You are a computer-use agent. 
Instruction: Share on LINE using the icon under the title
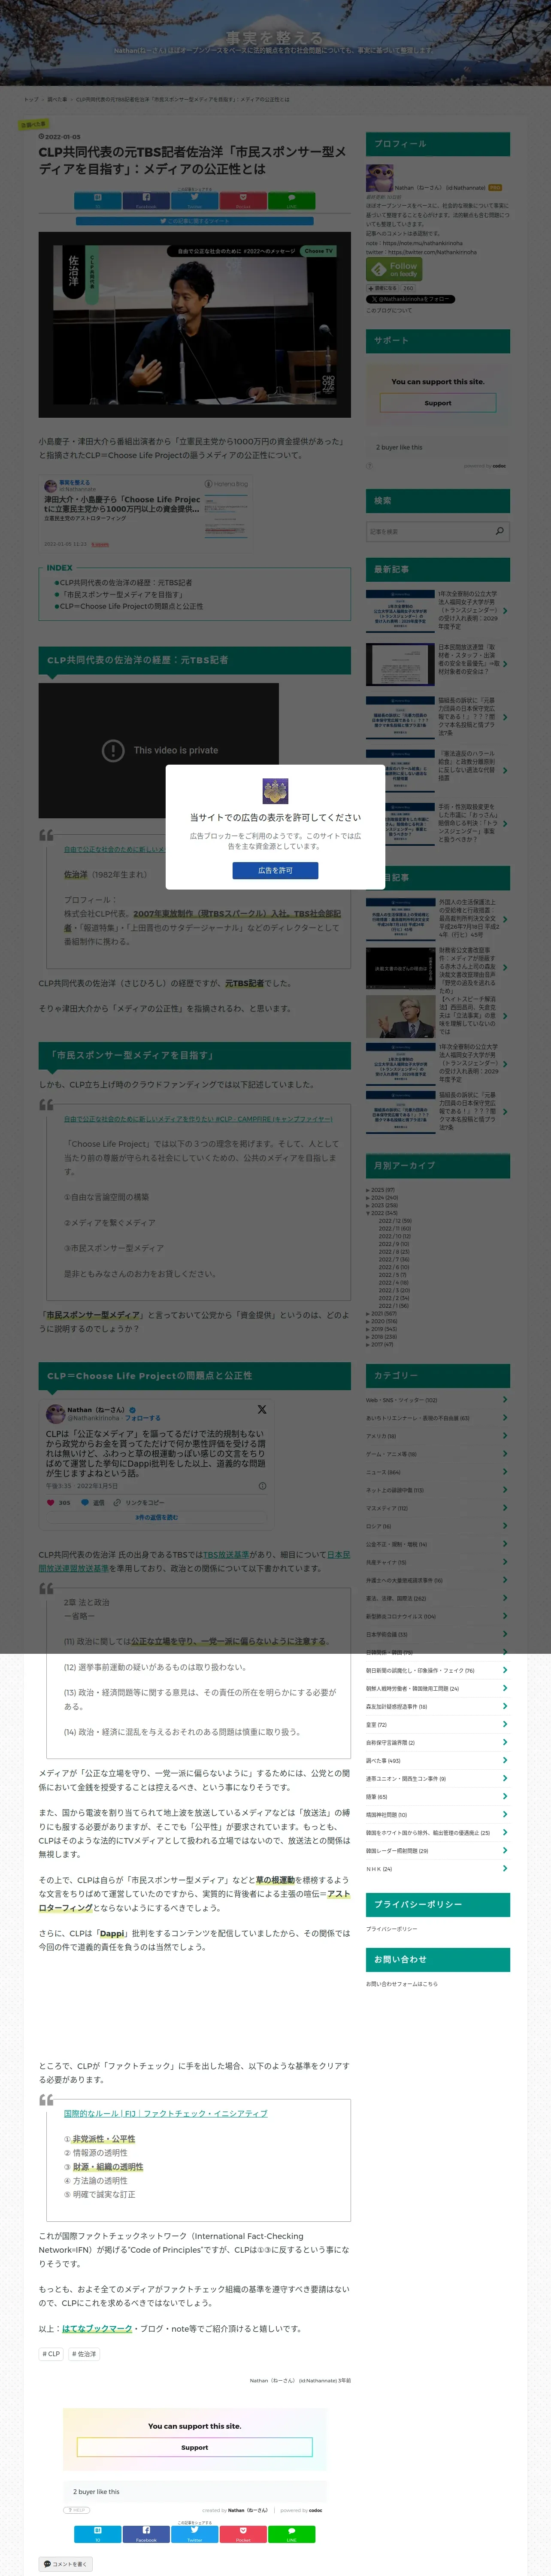pos(291,200)
